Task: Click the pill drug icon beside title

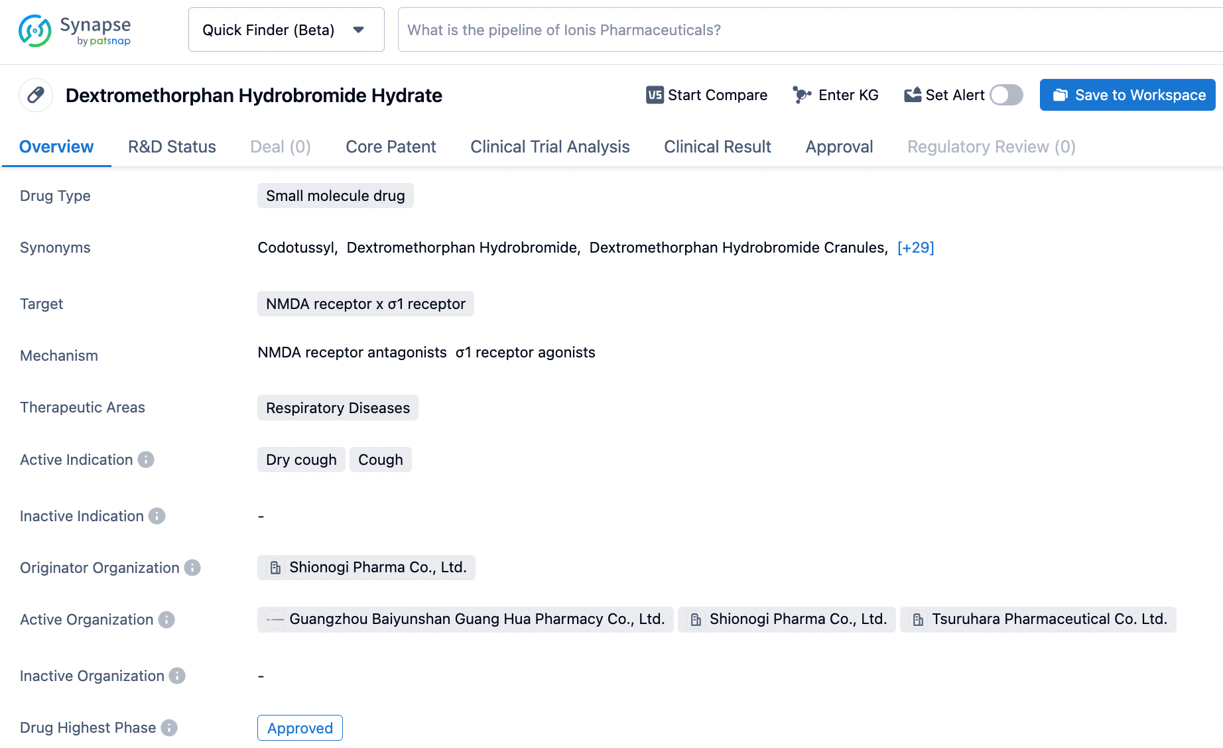Action: 36,95
